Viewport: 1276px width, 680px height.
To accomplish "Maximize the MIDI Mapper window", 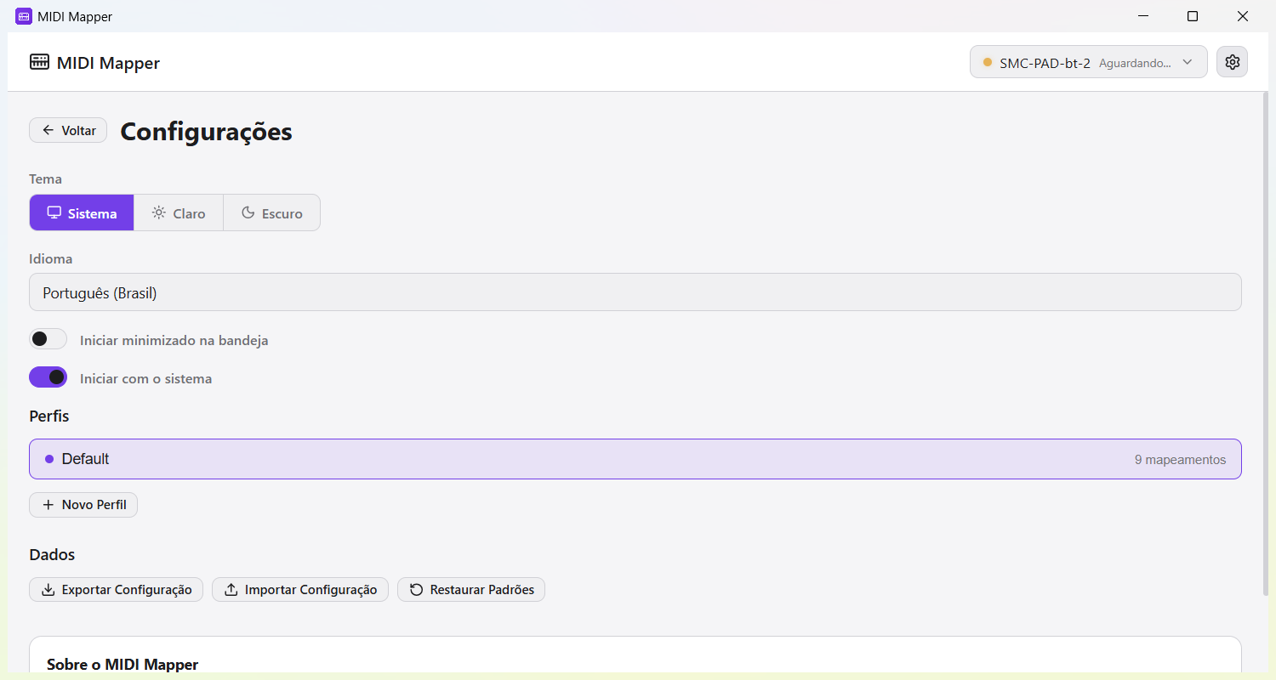I will coord(1193,16).
